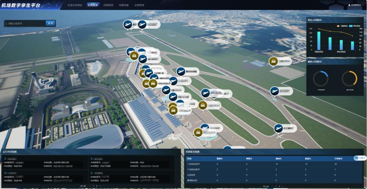Toggle the cyan bar series in the chart legend
The height and width of the screenshot is (189, 367).
(355, 26)
